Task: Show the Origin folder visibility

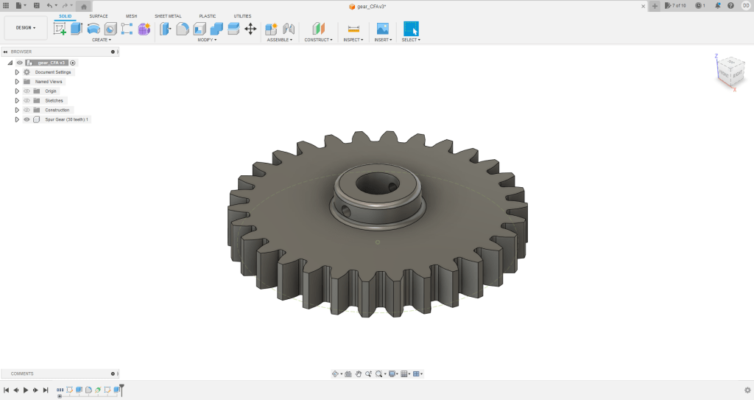Action: pyautogui.click(x=27, y=91)
